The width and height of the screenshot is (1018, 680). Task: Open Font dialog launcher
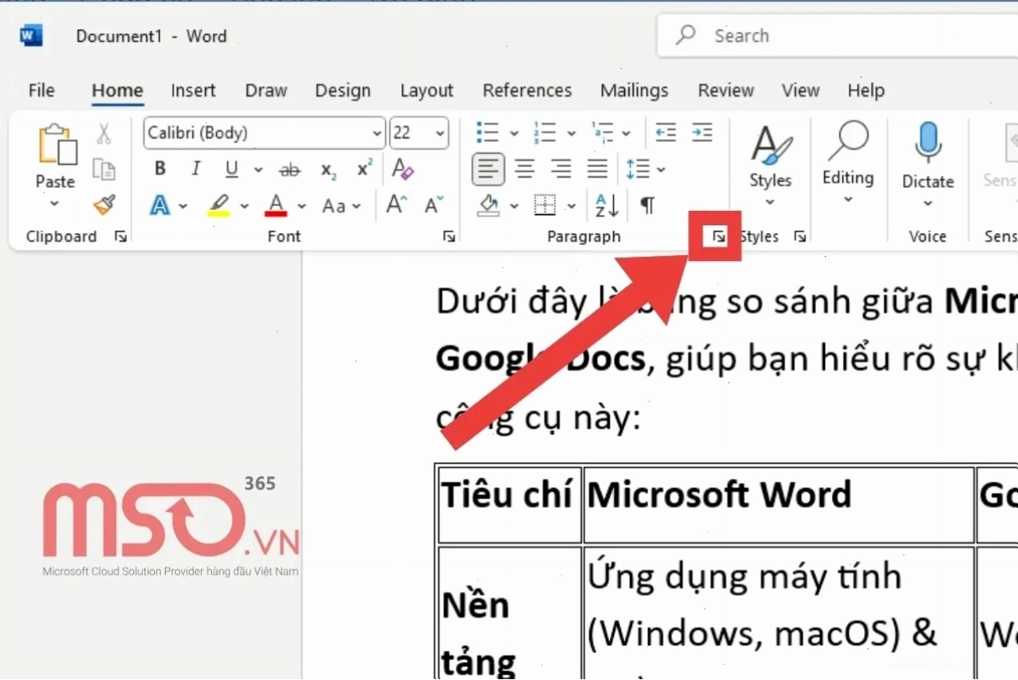[x=449, y=237]
